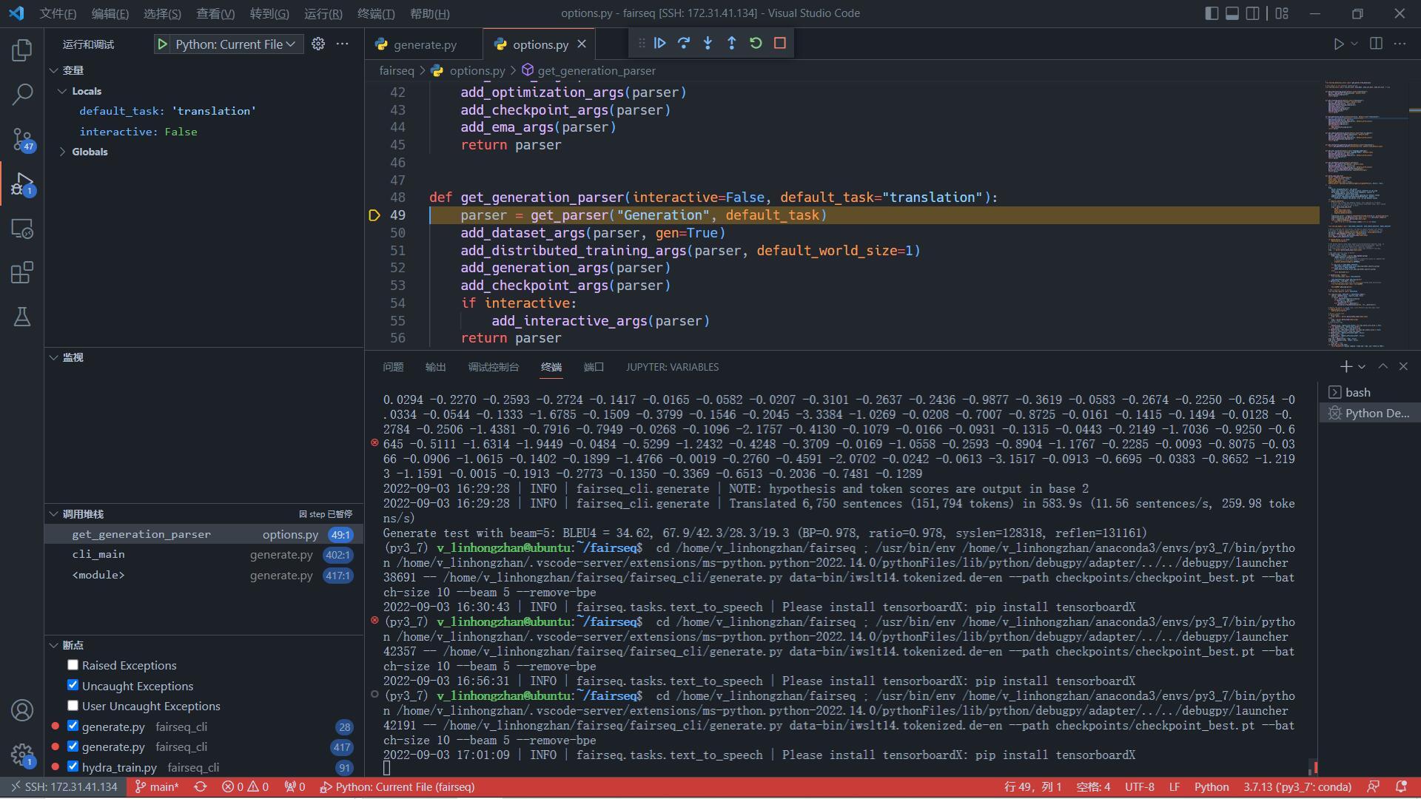Collapse the Locals tree node
Viewport: 1421px width, 799px height.
62,91
